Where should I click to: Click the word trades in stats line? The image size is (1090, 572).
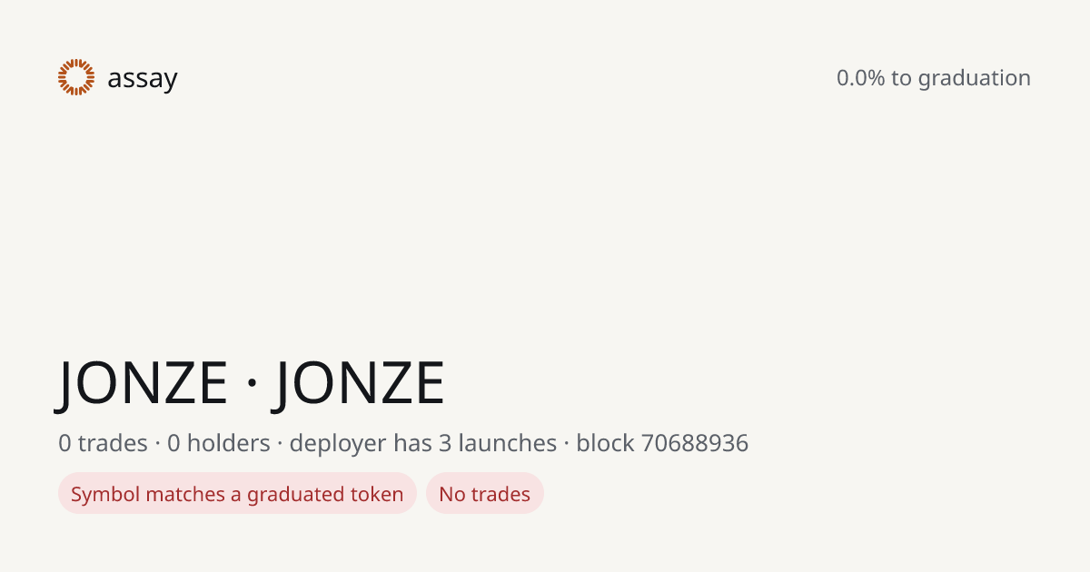pyautogui.click(x=113, y=443)
